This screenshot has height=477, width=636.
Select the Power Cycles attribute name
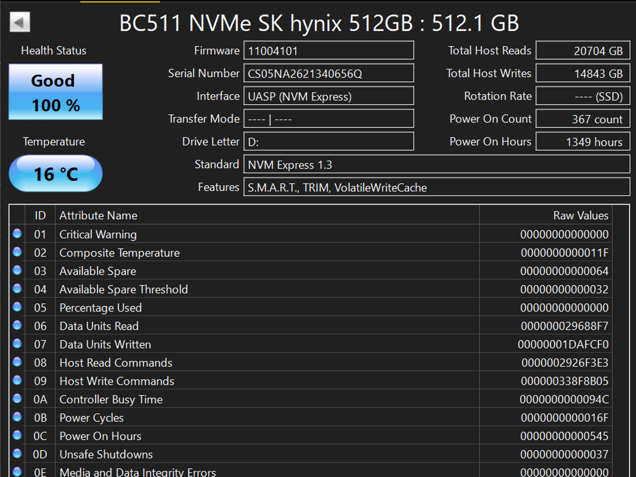pyautogui.click(x=92, y=417)
